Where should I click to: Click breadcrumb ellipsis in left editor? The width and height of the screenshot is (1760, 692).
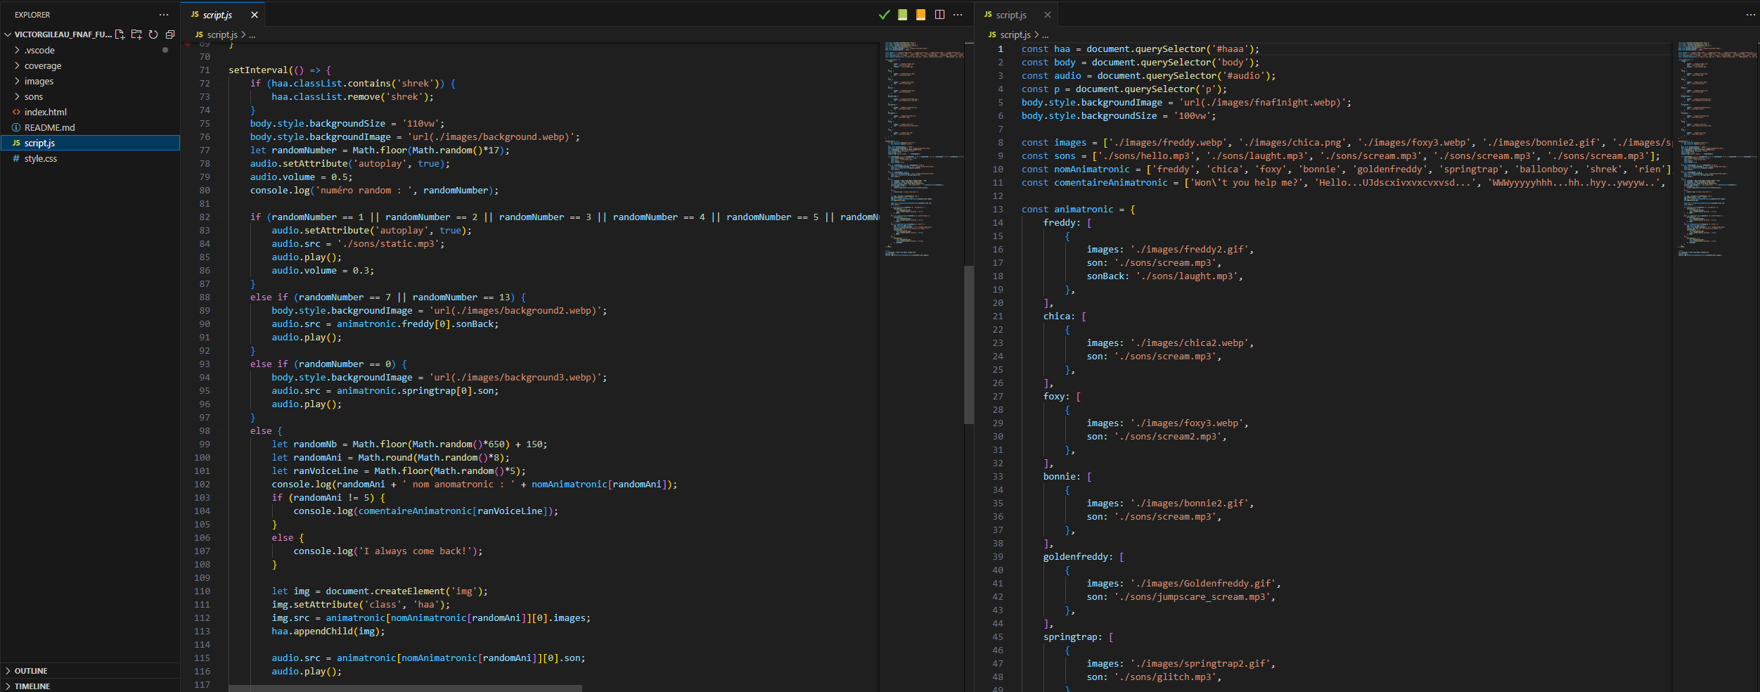252,35
